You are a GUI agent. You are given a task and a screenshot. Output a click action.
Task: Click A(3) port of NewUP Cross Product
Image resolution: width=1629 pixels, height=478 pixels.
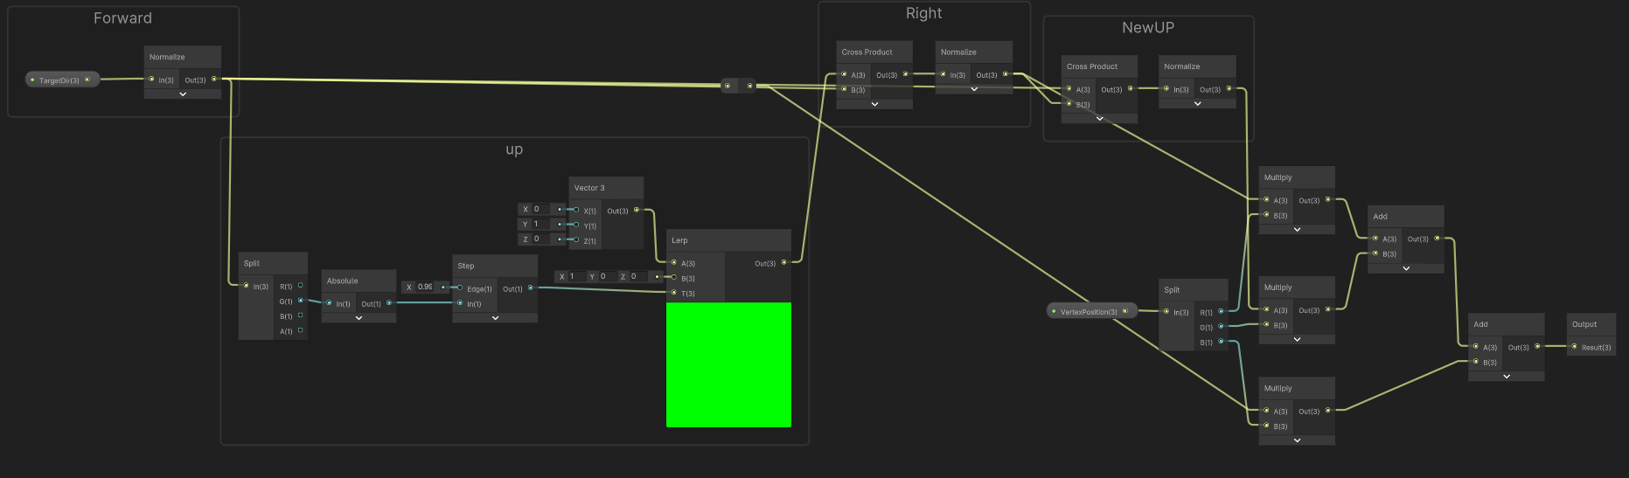(1069, 89)
